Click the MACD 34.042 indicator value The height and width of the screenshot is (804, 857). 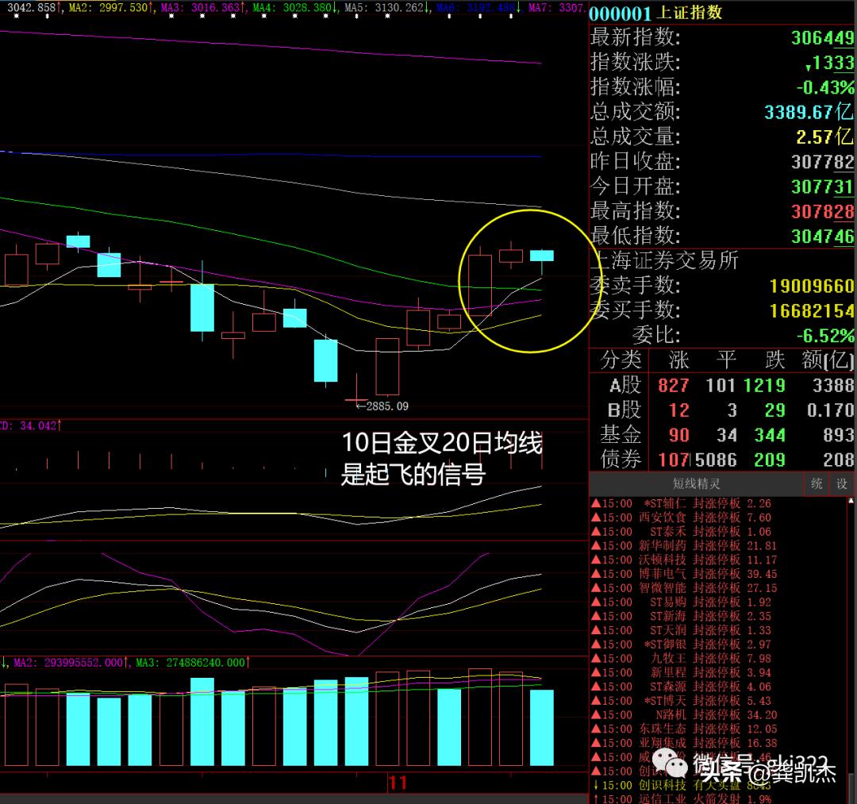[x=29, y=425]
